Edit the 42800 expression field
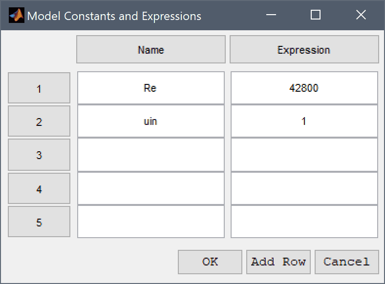Image resolution: width=385 pixels, height=284 pixels. (x=304, y=88)
